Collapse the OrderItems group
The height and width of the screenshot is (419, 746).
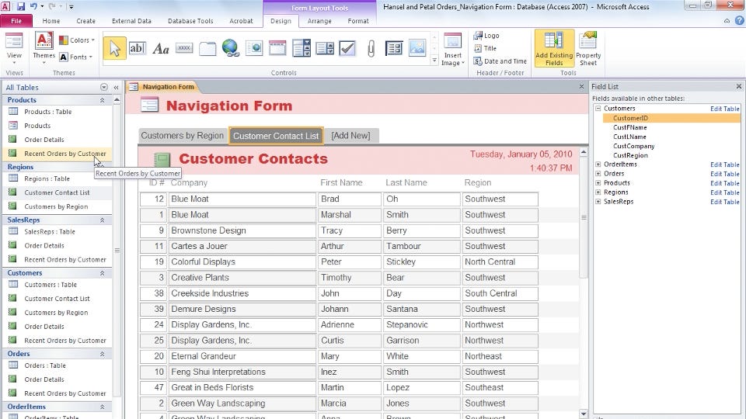coord(102,407)
